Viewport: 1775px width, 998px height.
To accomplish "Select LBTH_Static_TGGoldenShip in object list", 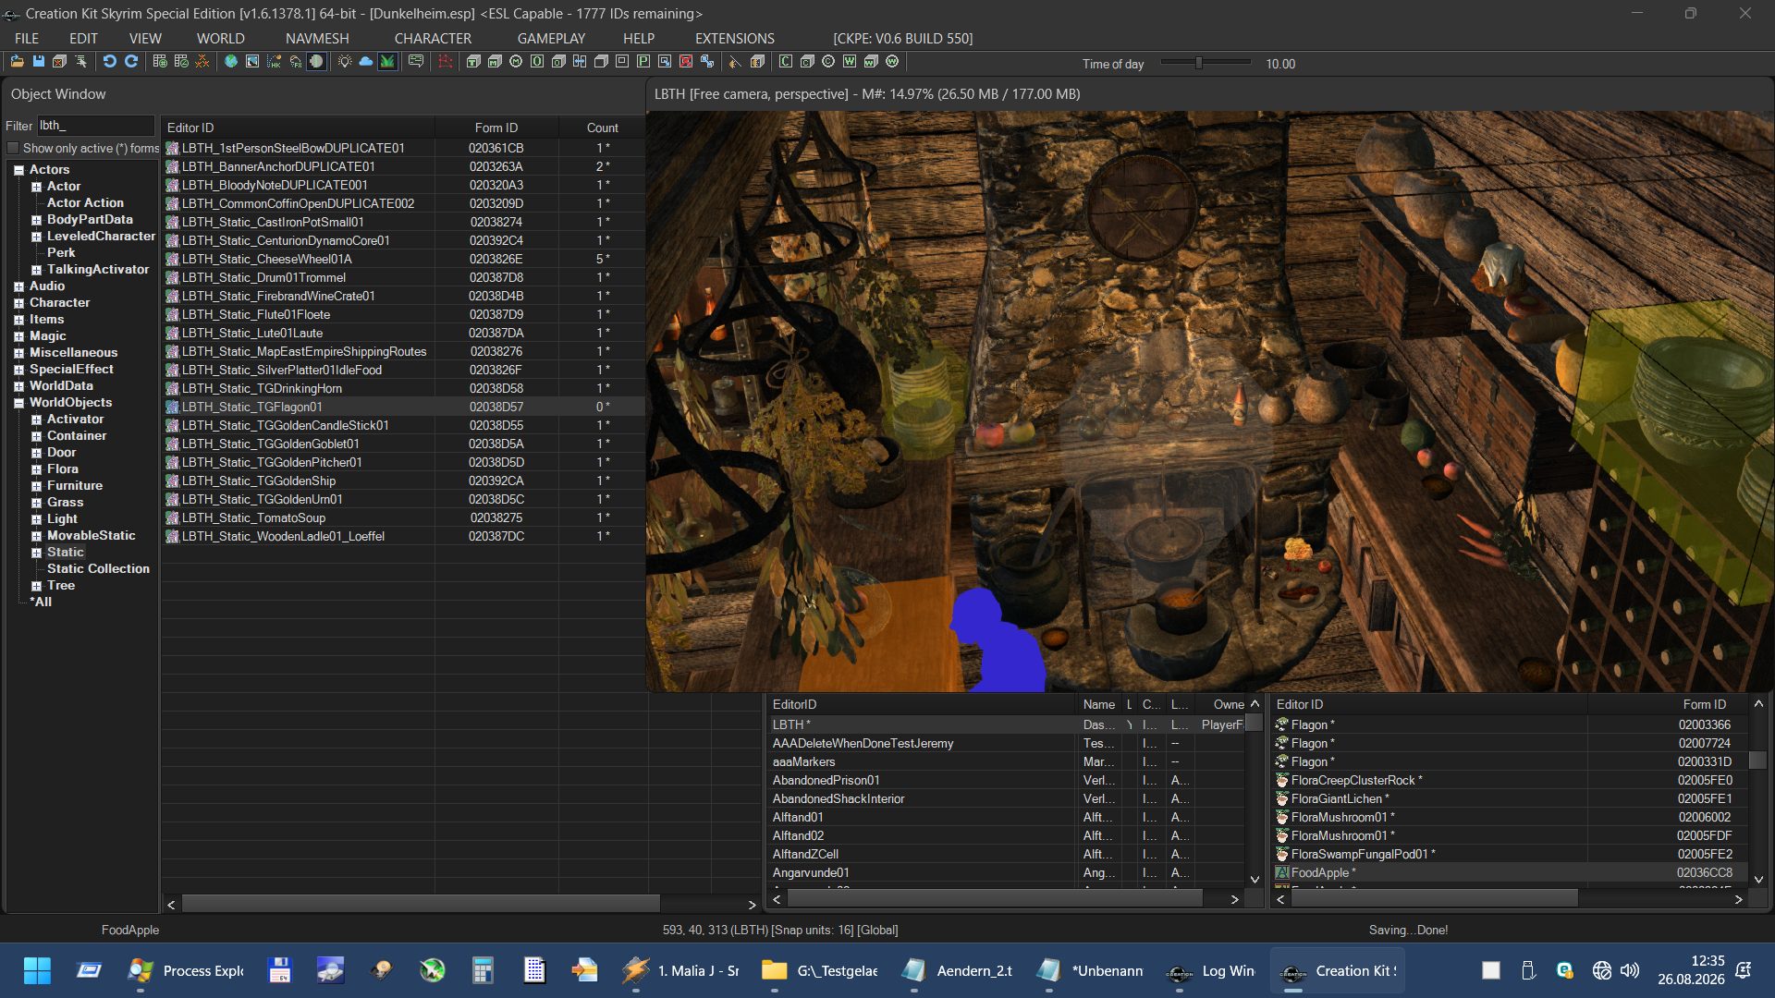I will coord(259,481).
